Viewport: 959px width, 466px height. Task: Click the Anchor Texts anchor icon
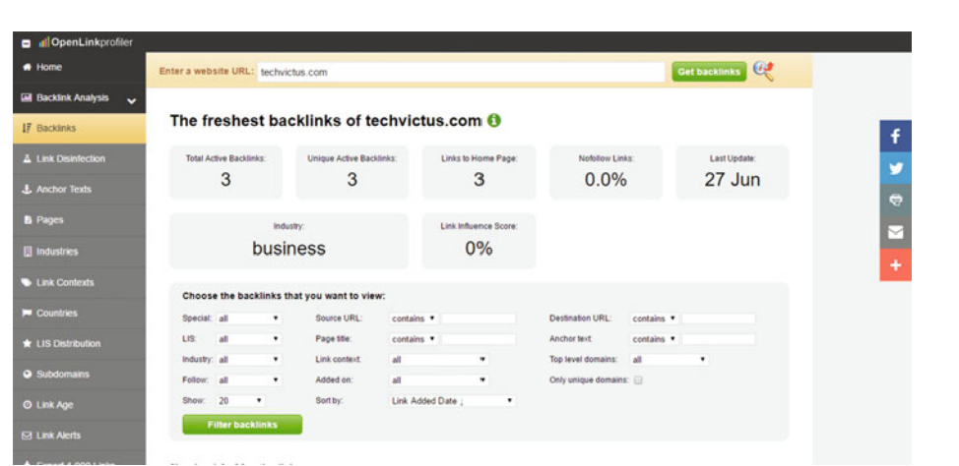(27, 190)
